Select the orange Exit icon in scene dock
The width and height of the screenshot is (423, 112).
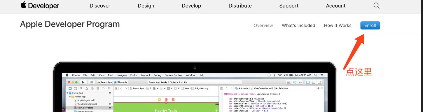point(173,99)
